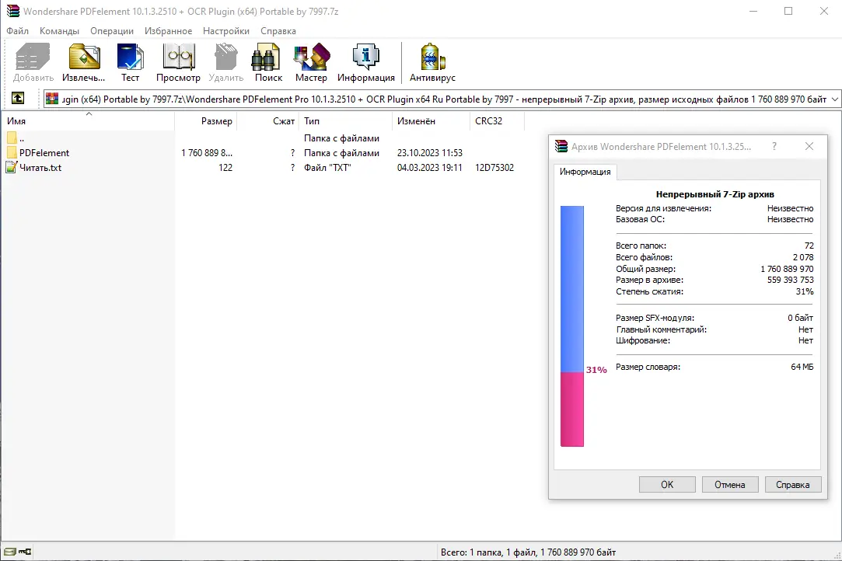Run a scan with the Антивирус icon
842x561 pixels.
coord(431,62)
